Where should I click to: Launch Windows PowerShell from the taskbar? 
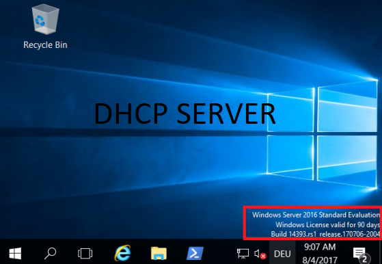pos(195,253)
